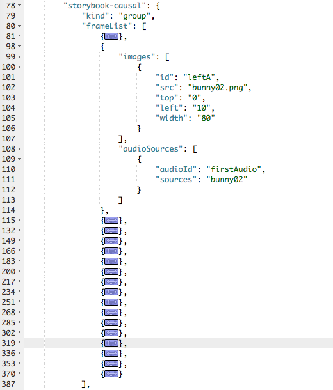The width and height of the screenshot is (333, 390).
Task: Click the fold placeholder icon on line 268
Action: tap(111, 313)
